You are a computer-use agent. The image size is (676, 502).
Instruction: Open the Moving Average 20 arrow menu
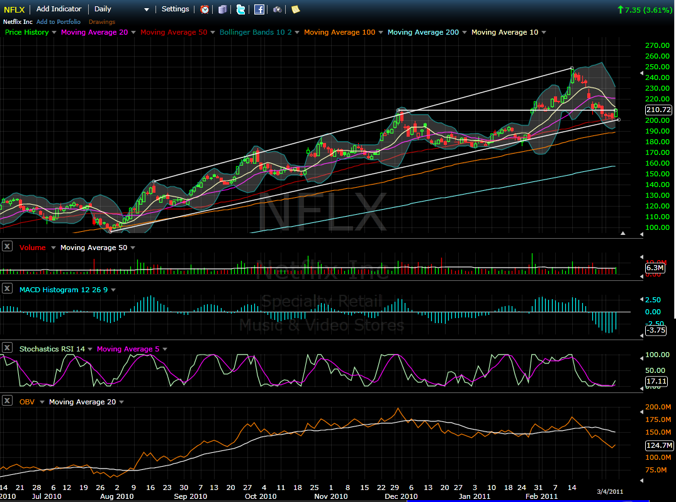click(133, 32)
